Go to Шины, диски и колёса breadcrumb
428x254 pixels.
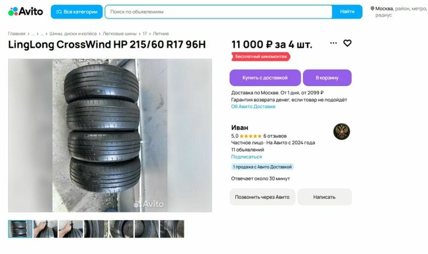pos(73,34)
